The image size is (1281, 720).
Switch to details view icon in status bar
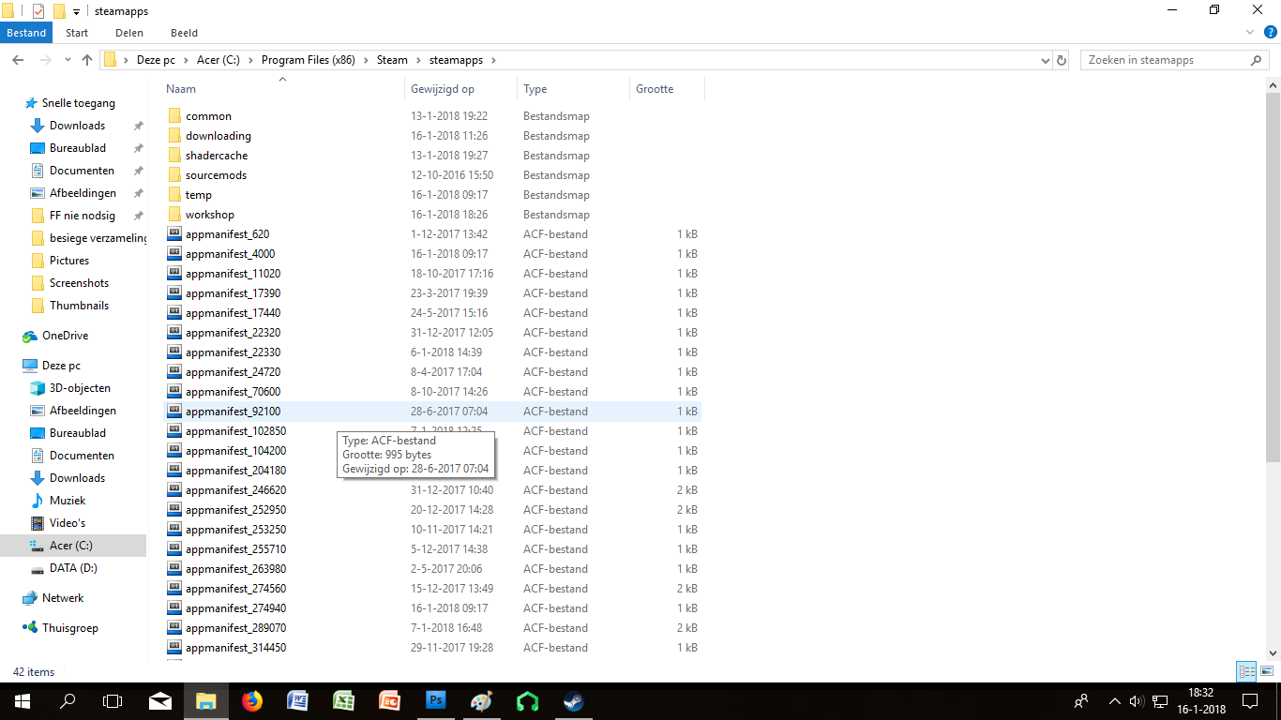click(x=1246, y=671)
